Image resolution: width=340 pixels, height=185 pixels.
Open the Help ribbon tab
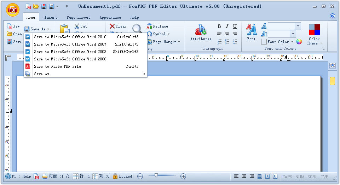click(134, 17)
